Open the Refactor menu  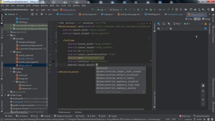(x=44, y=5)
